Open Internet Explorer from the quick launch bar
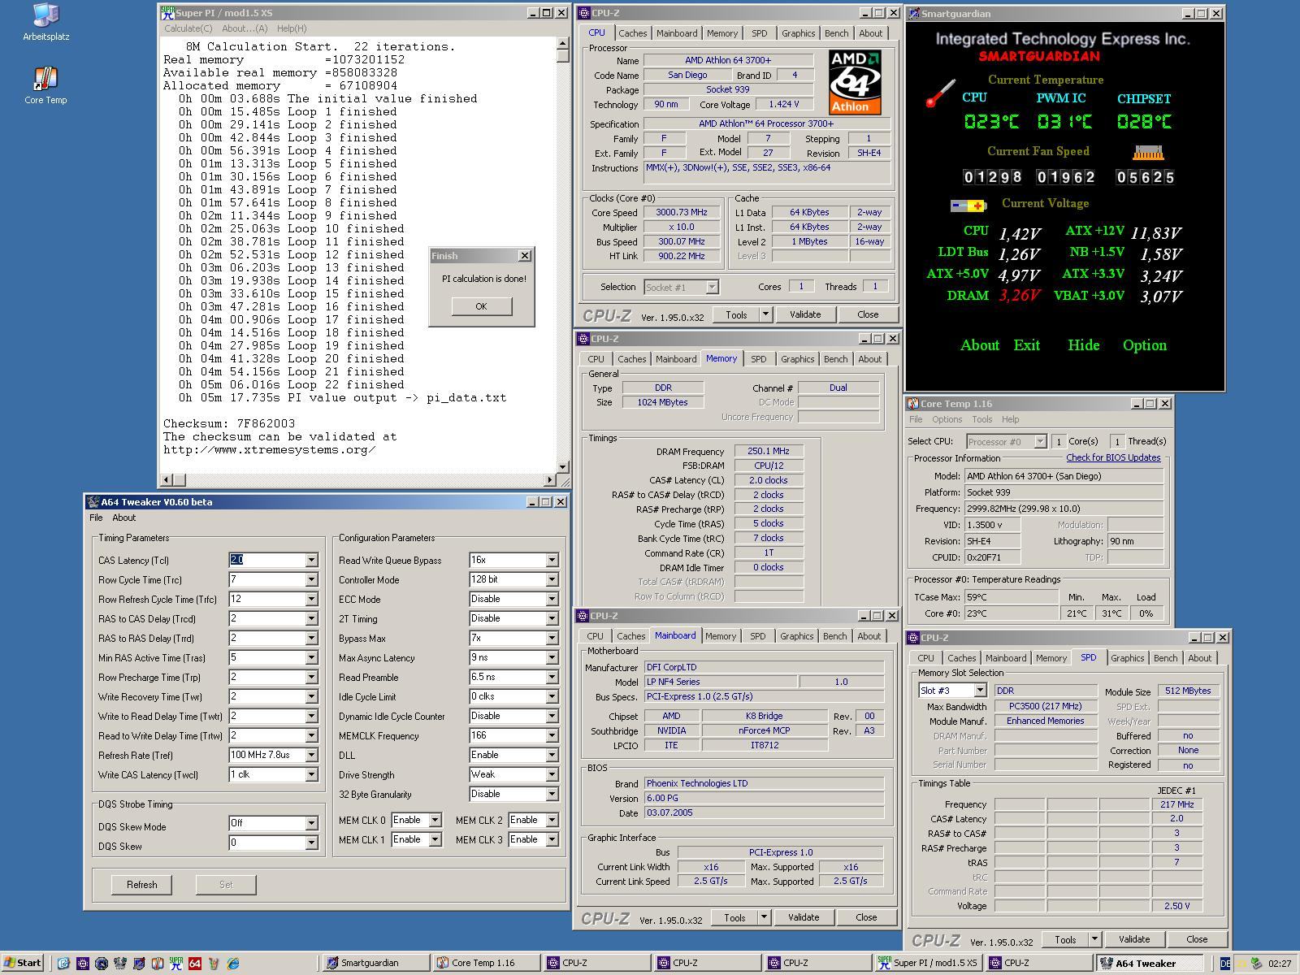This screenshot has height=975, width=1300. click(x=233, y=963)
